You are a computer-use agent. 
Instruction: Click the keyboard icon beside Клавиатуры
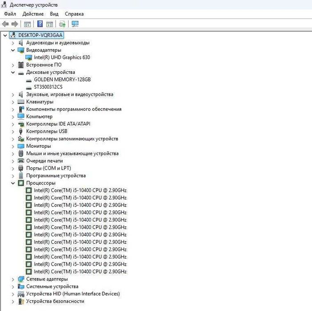(x=21, y=102)
